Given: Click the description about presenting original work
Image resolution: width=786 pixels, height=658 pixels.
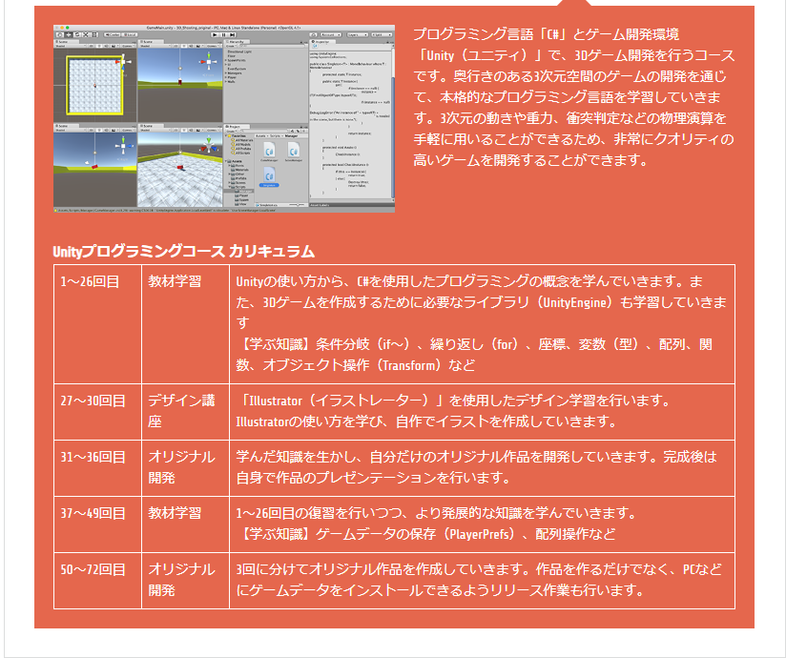Looking at the screenshot, I should point(483,468).
